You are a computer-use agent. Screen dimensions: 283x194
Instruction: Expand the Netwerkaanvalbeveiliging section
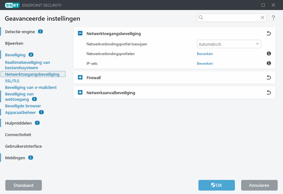pos(80,93)
